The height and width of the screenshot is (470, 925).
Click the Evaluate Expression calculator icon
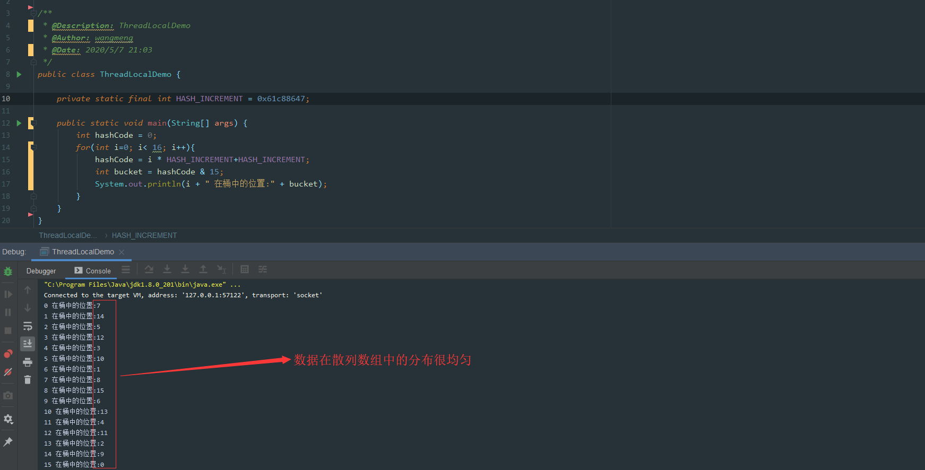click(245, 270)
